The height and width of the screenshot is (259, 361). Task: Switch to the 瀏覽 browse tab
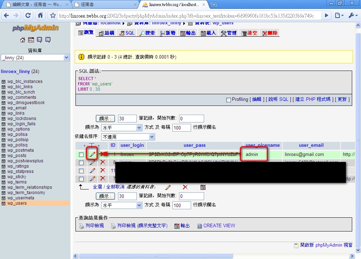tap(86, 32)
